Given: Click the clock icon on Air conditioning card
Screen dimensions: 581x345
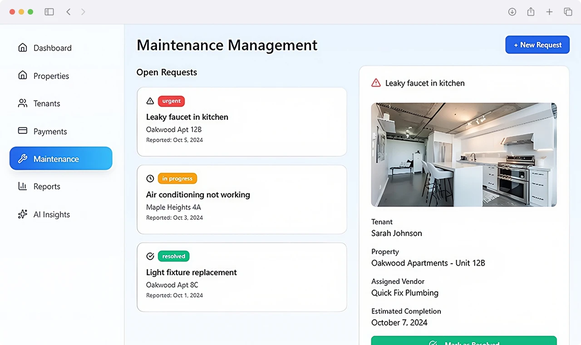Looking at the screenshot, I should [150, 178].
